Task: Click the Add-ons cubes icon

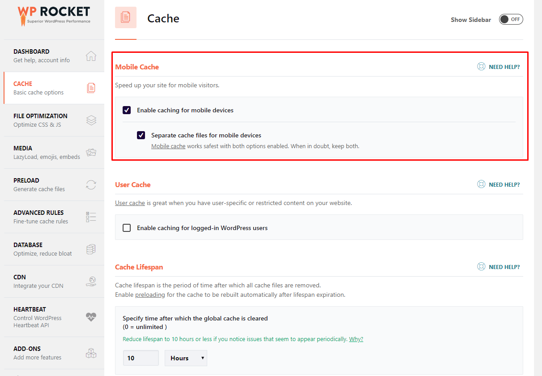Action: pyautogui.click(x=91, y=353)
